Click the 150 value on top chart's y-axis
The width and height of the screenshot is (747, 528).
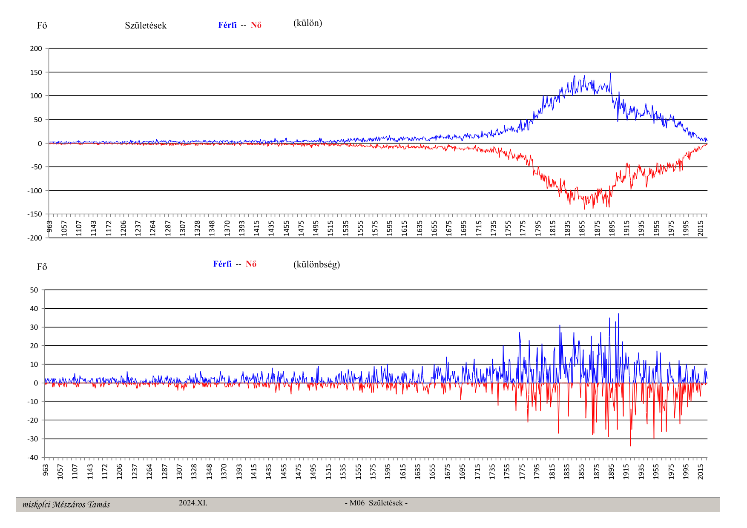36,72
